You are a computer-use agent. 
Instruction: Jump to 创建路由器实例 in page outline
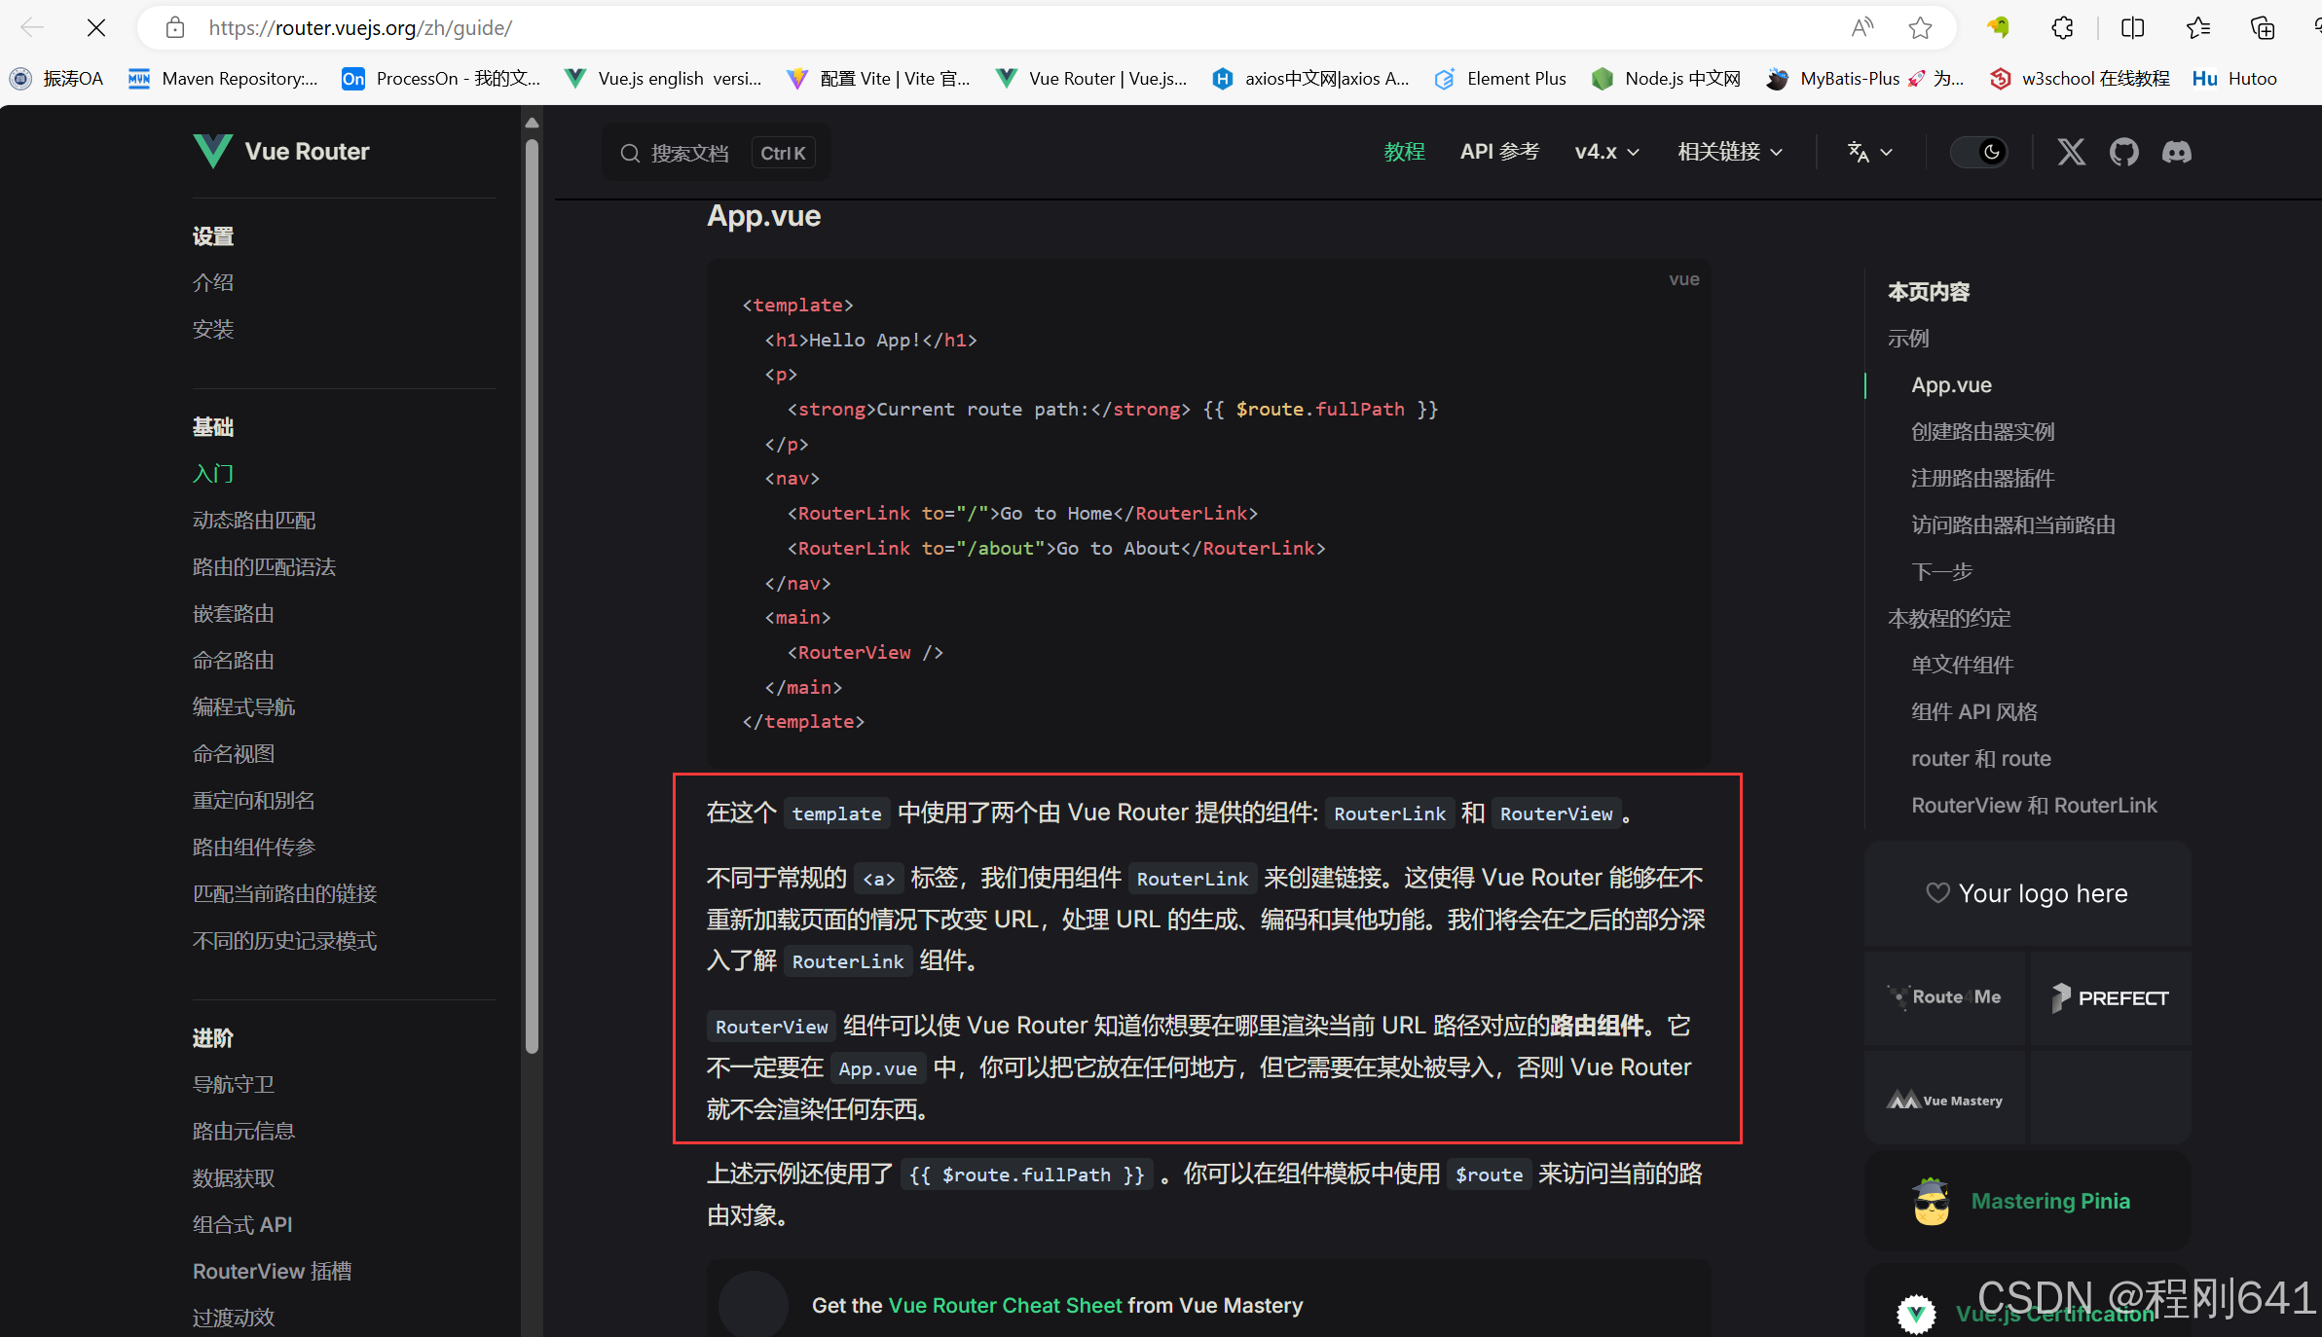(x=1982, y=431)
